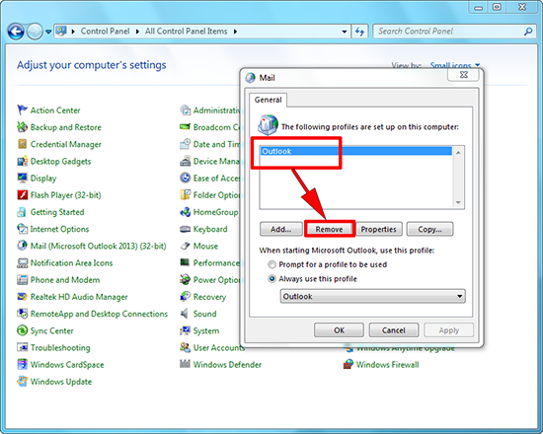543x434 pixels.
Task: Select Always use this profile option
Action: pos(272,278)
